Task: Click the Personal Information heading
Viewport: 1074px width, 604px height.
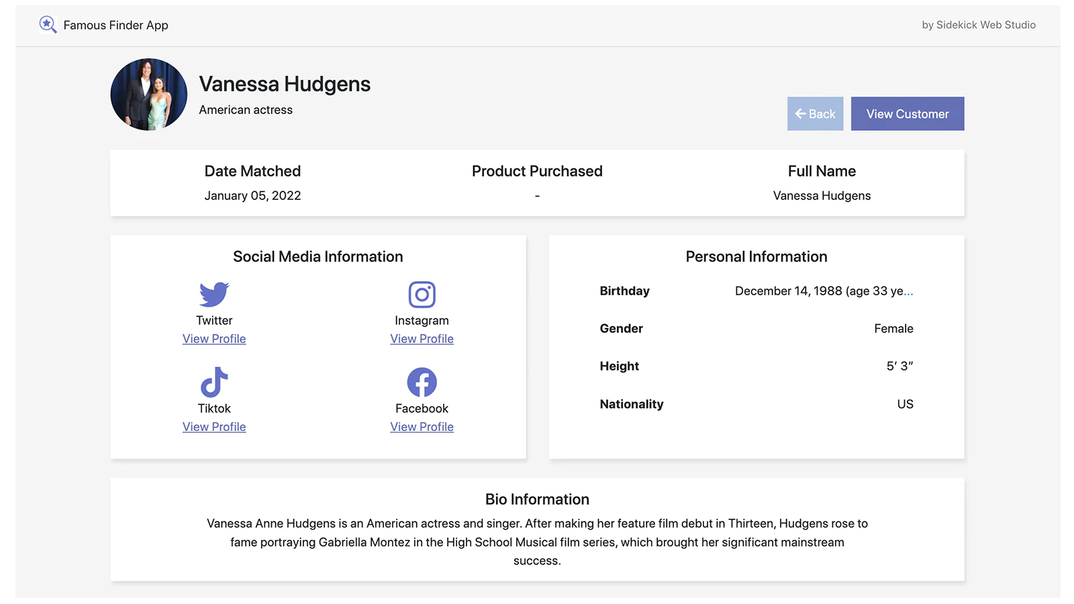Action: tap(756, 256)
